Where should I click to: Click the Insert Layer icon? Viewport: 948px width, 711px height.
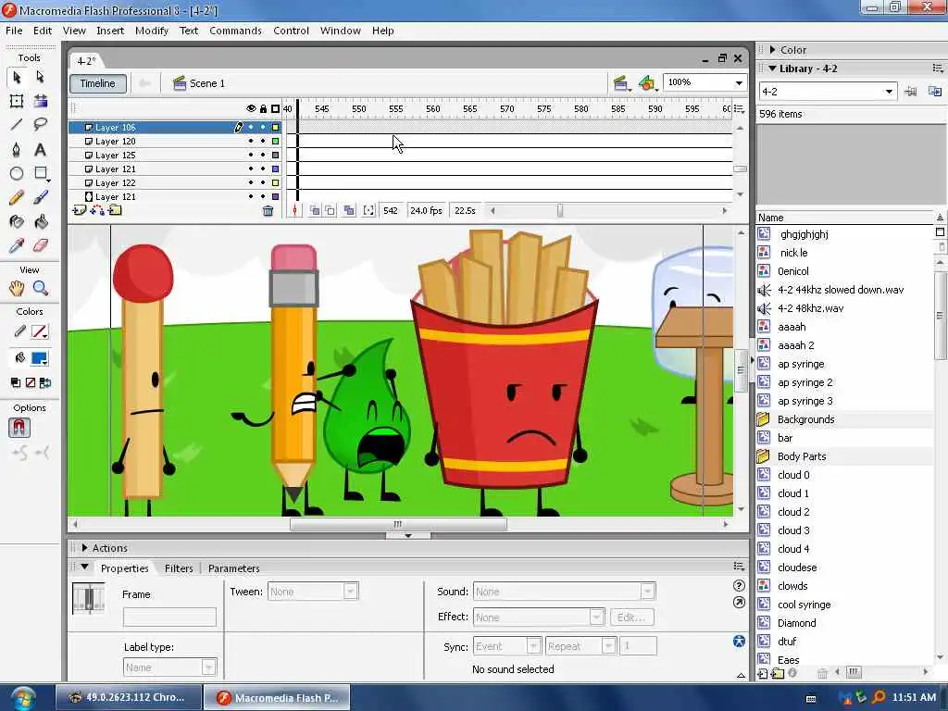[79, 210]
